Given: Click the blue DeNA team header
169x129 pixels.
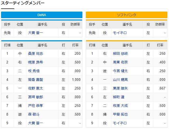Looking at the screenshot, I should [x=42, y=15].
